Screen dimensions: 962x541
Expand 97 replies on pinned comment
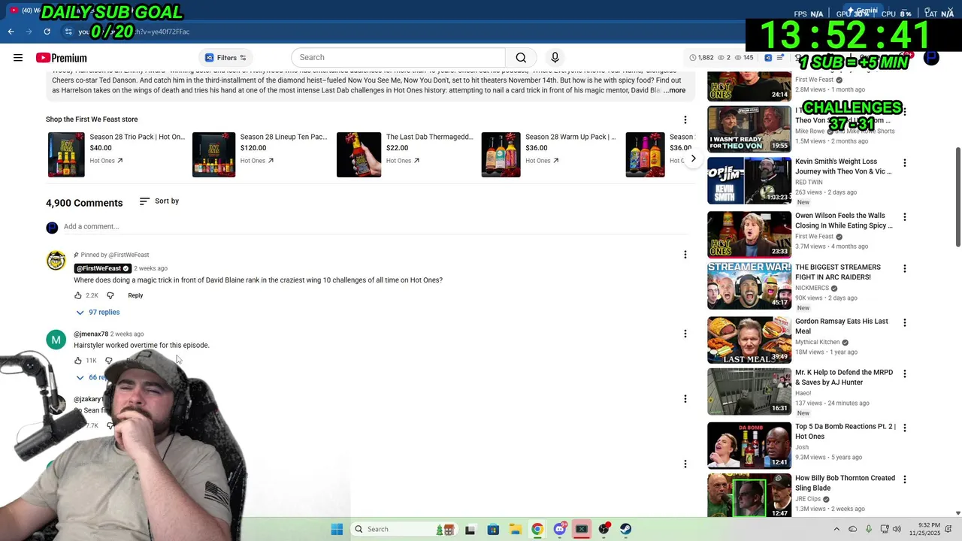coord(98,313)
